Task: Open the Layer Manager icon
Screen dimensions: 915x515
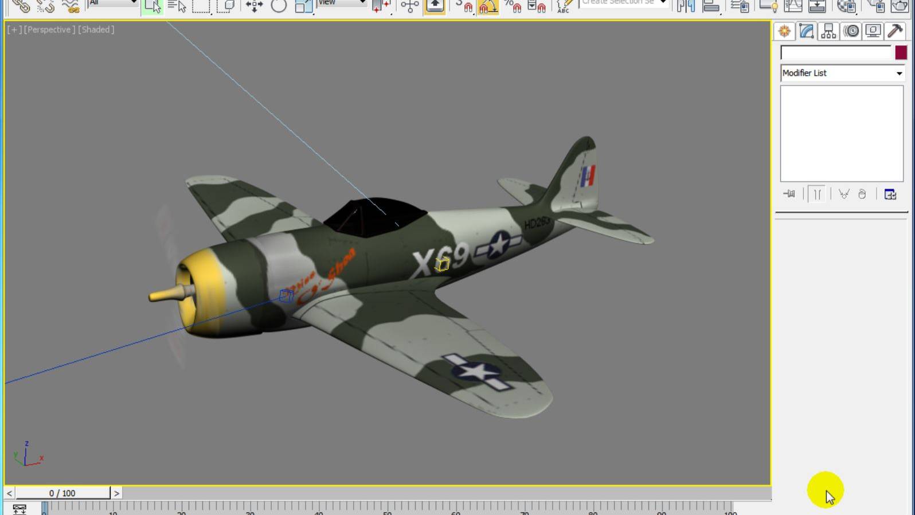Action: (x=740, y=6)
